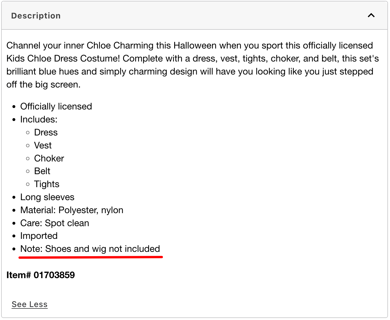
Task: Click the 'Belt' sub-item
Action: click(42, 171)
